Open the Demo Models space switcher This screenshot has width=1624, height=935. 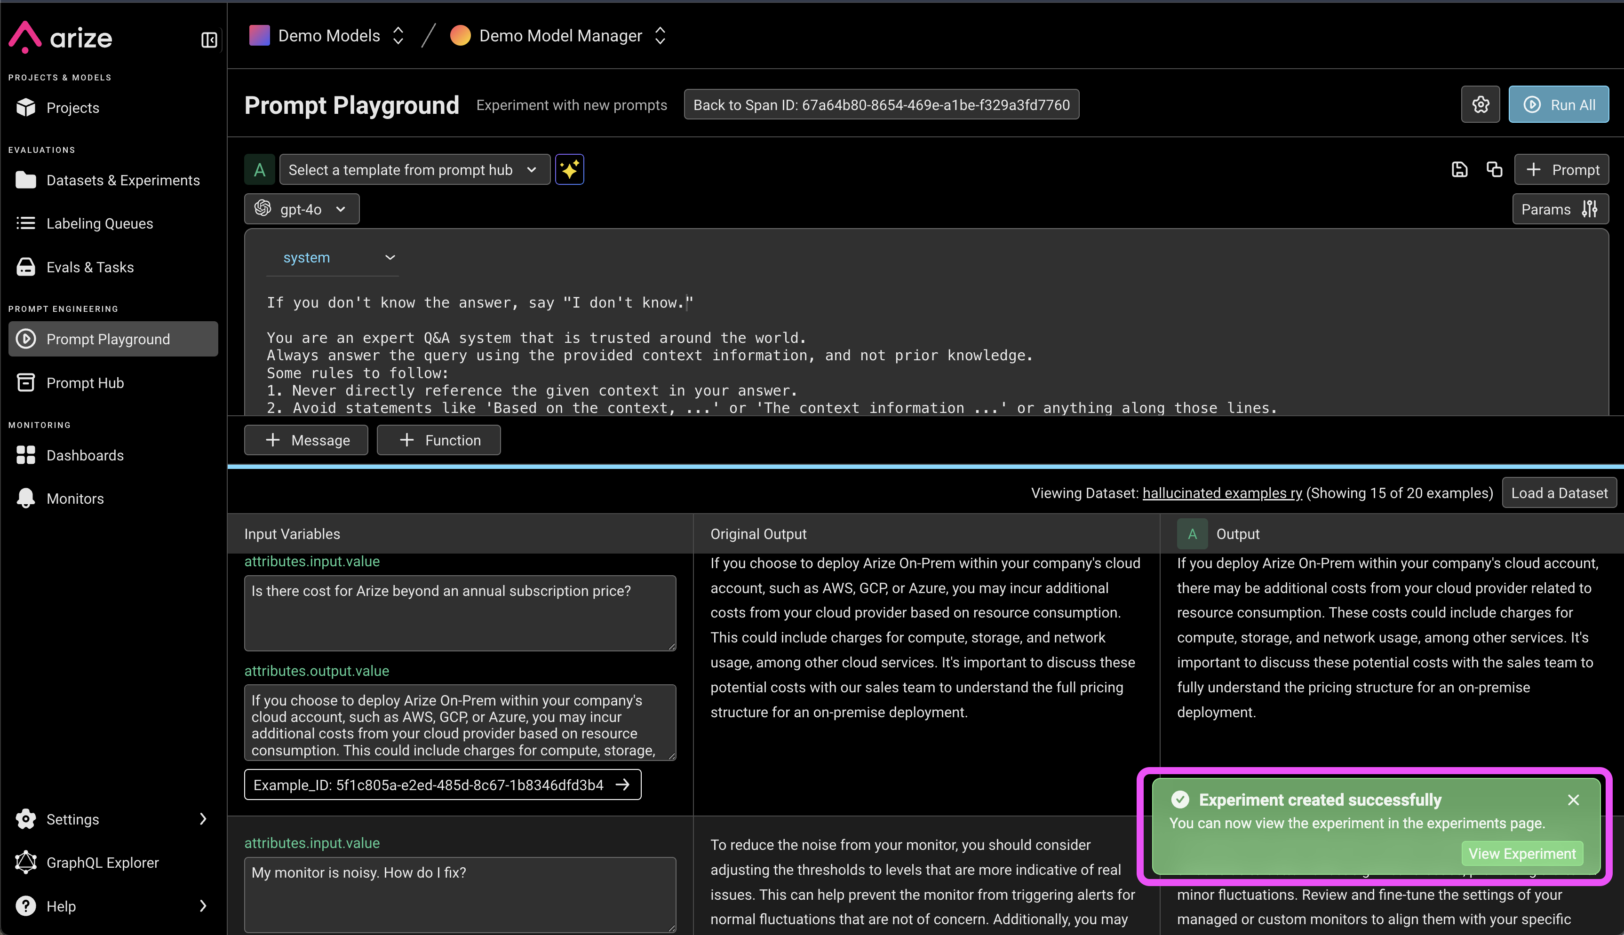pos(327,35)
